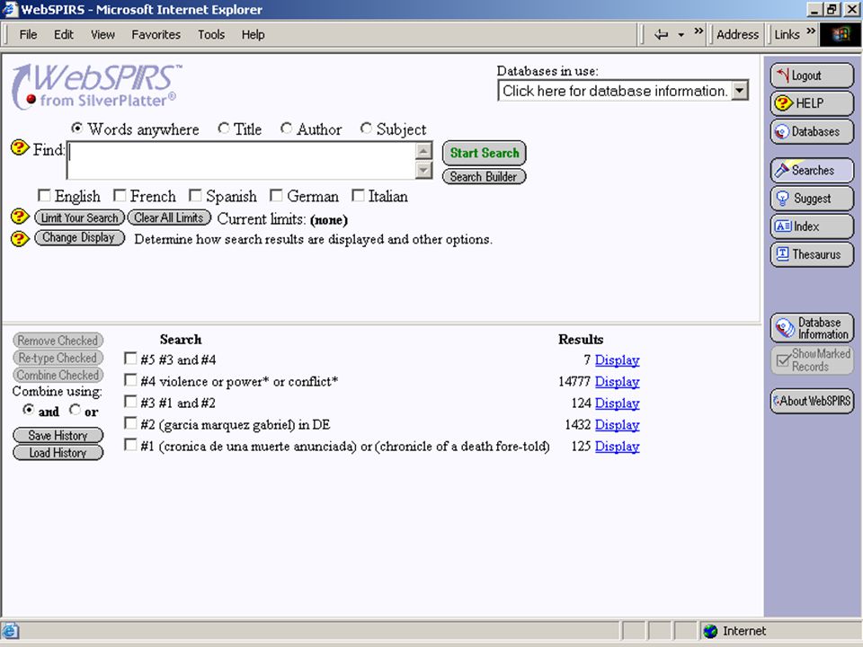Click the Change Display button
The image size is (863, 647).
79,237
